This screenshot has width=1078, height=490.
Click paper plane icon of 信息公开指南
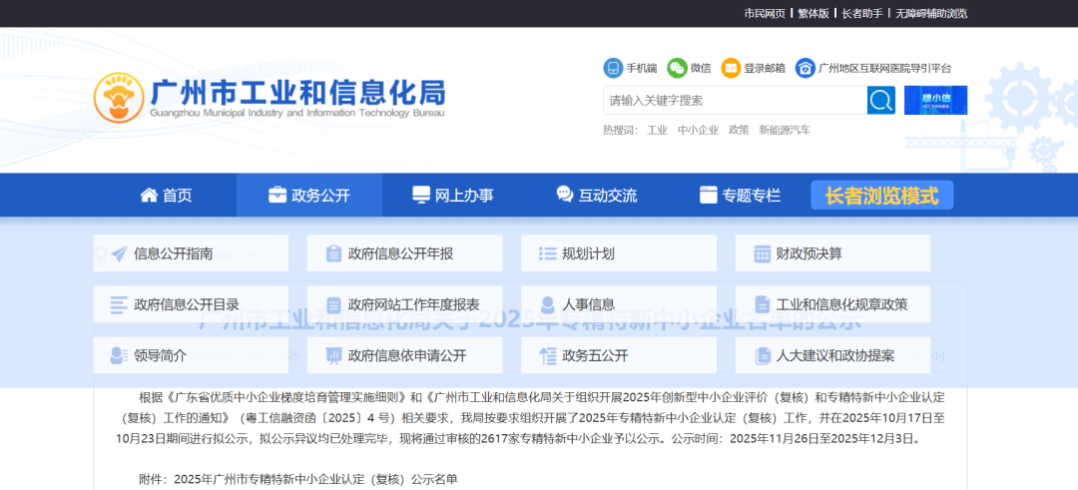[x=119, y=253]
